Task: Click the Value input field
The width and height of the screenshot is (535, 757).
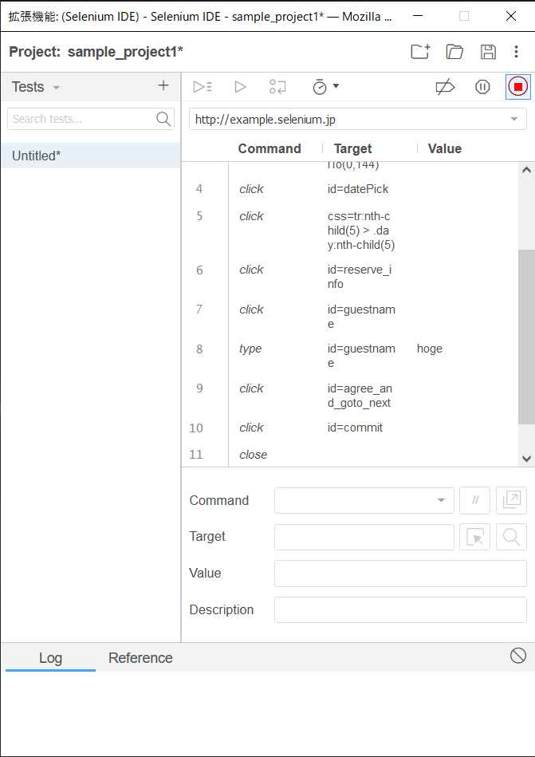Action: 400,574
